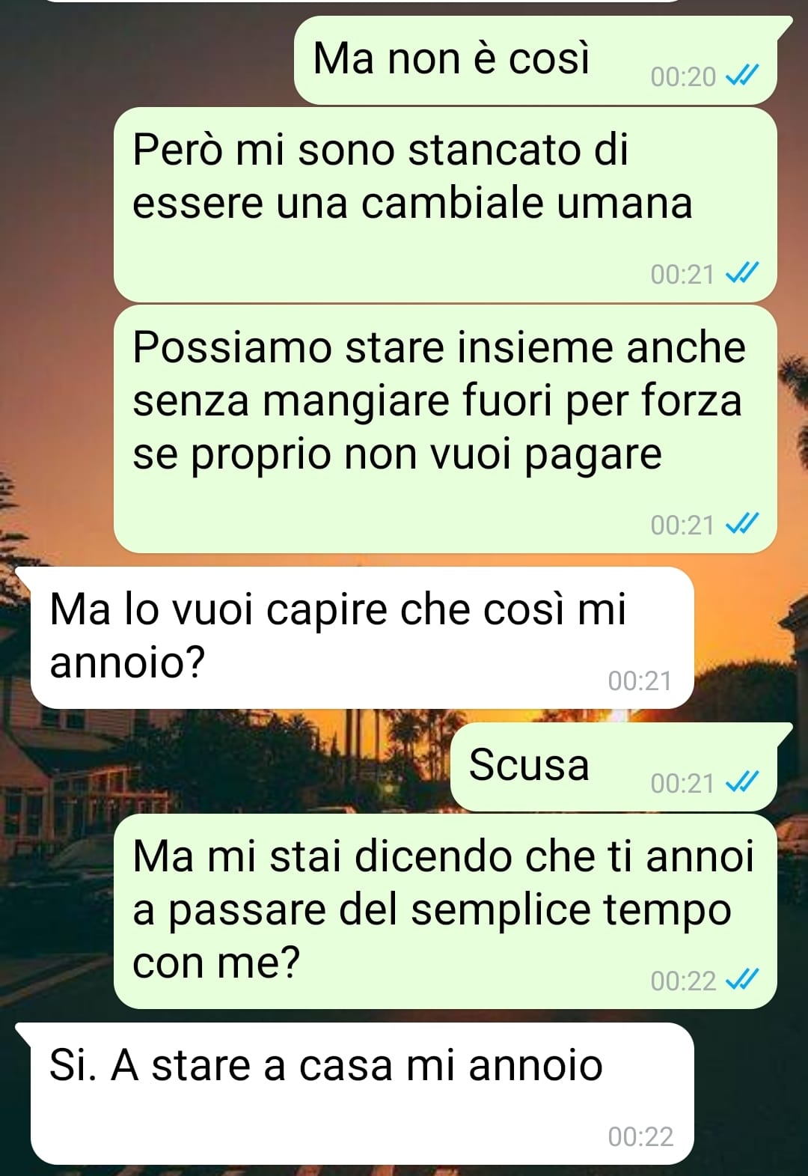Select received message 'Si. A stare a casa'
808x1176 pixels.
355,1094
